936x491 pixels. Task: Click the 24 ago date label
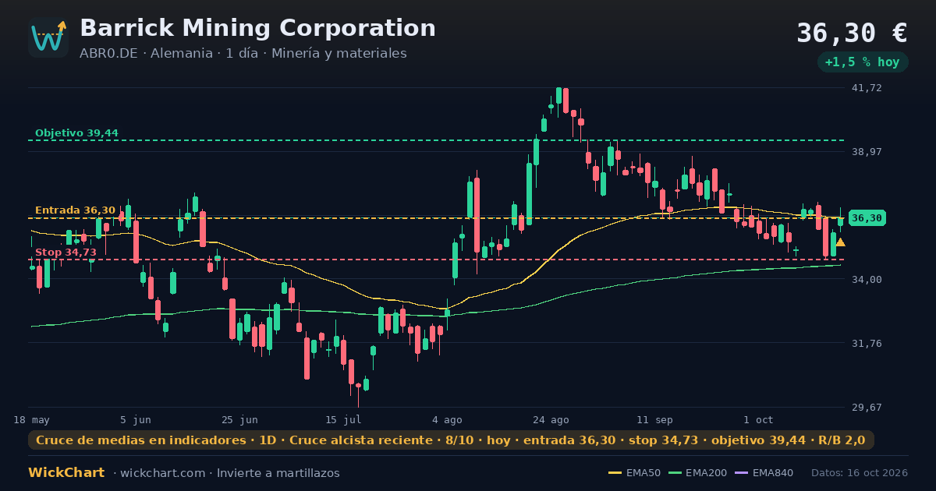551,420
